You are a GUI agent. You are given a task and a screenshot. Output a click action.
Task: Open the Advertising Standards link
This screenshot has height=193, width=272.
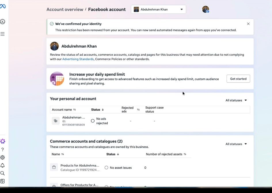pyautogui.click(x=78, y=59)
